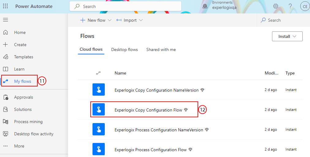The image size is (310, 157).
Task: Click the top Search input field
Action: 125,6
